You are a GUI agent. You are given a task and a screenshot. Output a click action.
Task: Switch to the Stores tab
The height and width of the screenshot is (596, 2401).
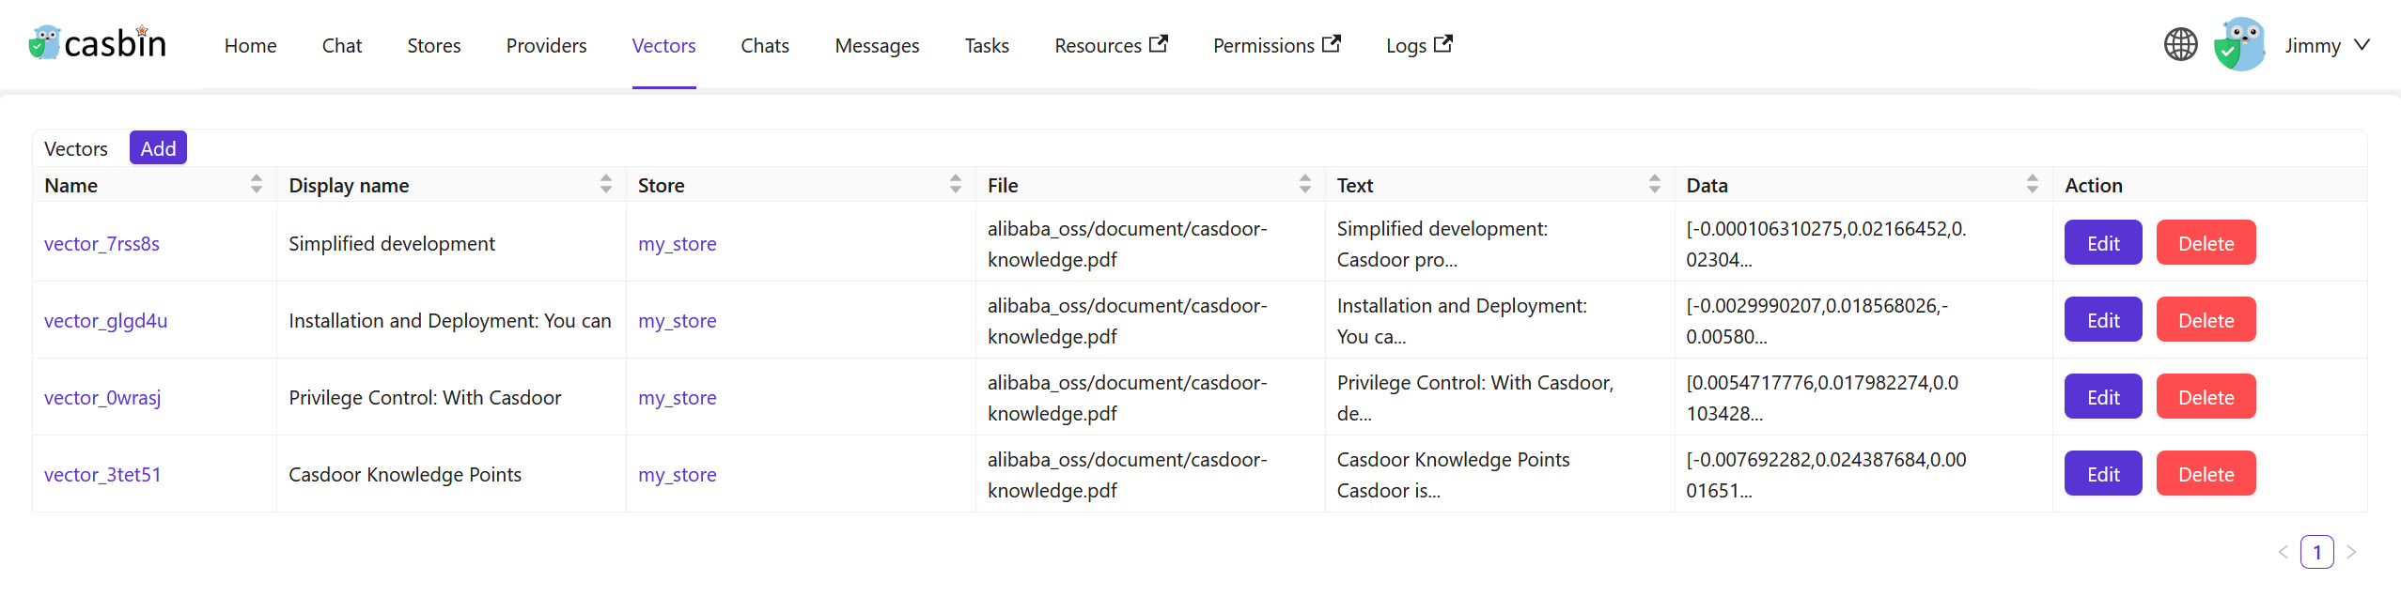tap(433, 45)
